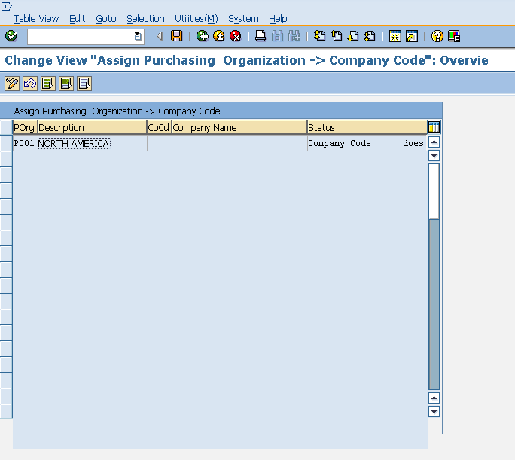Click the upper scroll-down arrow of the table
Image resolution: width=515 pixels, height=460 pixels.
(434, 156)
